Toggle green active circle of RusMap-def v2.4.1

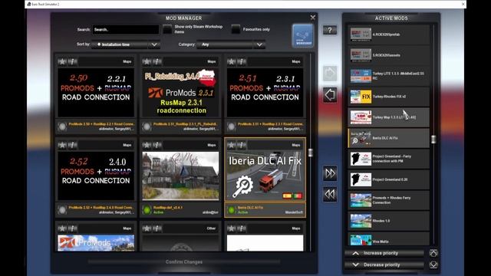(x=147, y=210)
